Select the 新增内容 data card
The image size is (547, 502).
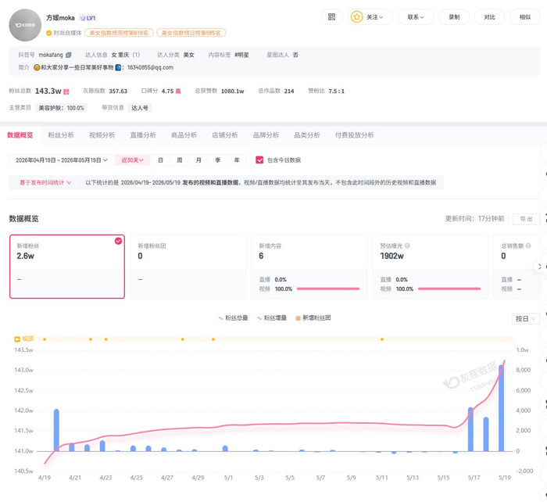click(309, 267)
